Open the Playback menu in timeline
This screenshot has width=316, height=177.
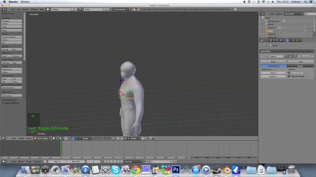(x=38, y=161)
